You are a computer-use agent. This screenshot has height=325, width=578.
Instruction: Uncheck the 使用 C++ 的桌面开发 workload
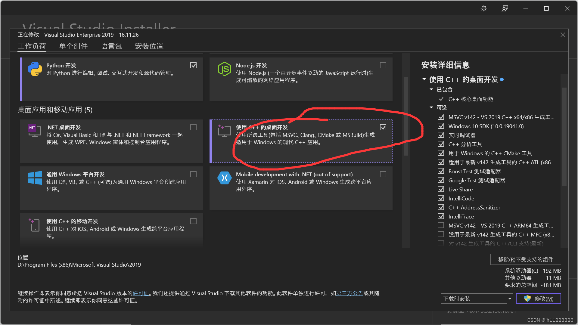pos(383,127)
